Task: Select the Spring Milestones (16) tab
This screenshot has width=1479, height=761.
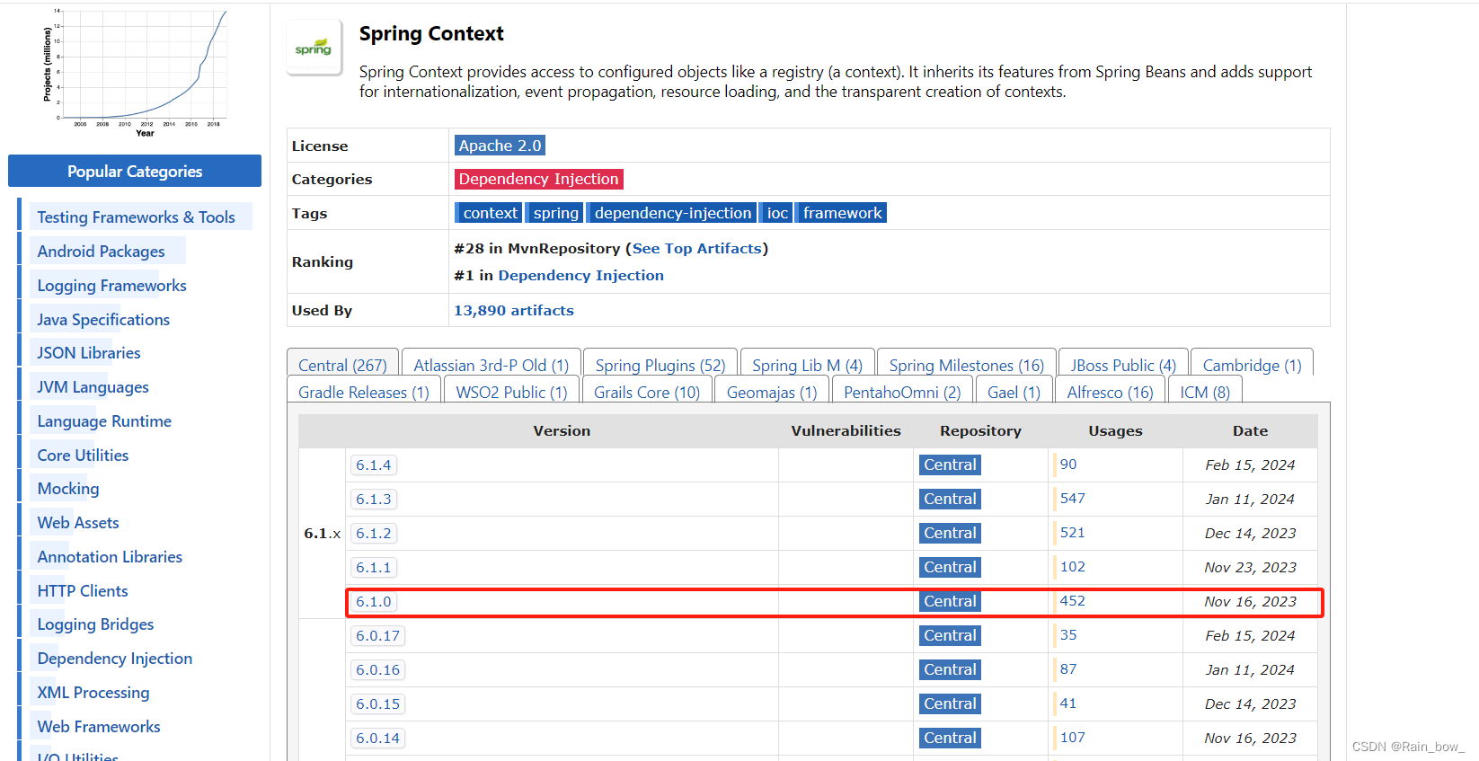Action: 966,365
